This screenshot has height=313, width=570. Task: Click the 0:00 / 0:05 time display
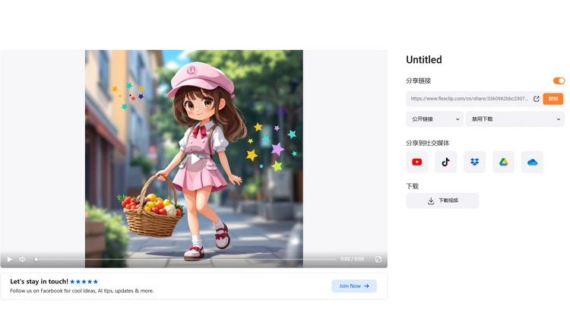click(x=352, y=259)
